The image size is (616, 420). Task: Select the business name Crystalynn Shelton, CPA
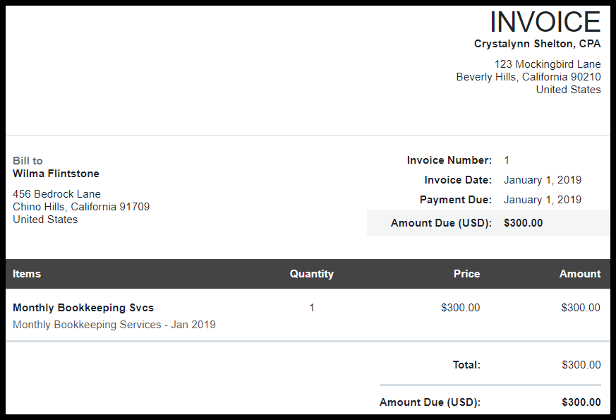(537, 44)
